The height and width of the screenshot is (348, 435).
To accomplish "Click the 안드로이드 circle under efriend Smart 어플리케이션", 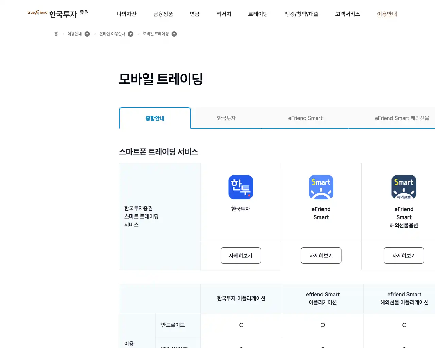I will click(323, 325).
